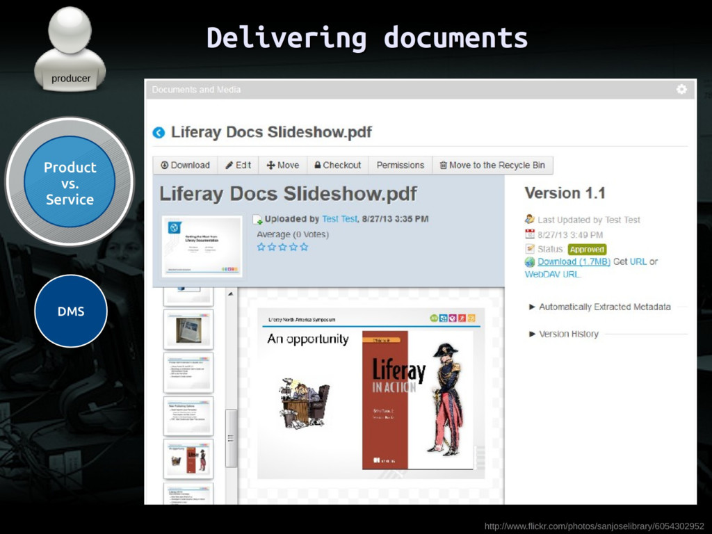Click the uploaded document icon beside Uploaded by
This screenshot has width=712, height=534.
click(x=257, y=219)
